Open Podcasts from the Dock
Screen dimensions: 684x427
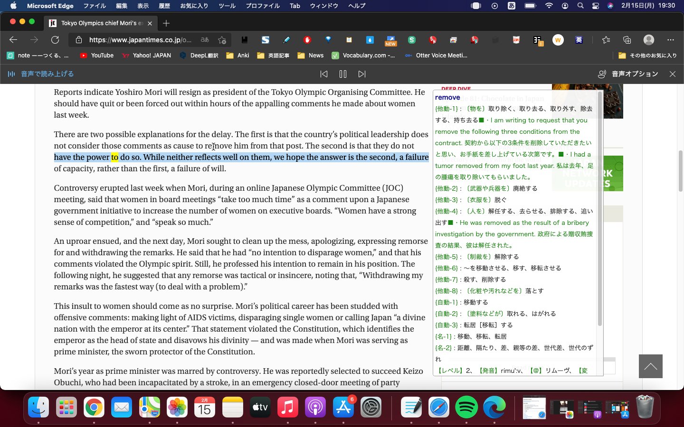coord(315,407)
